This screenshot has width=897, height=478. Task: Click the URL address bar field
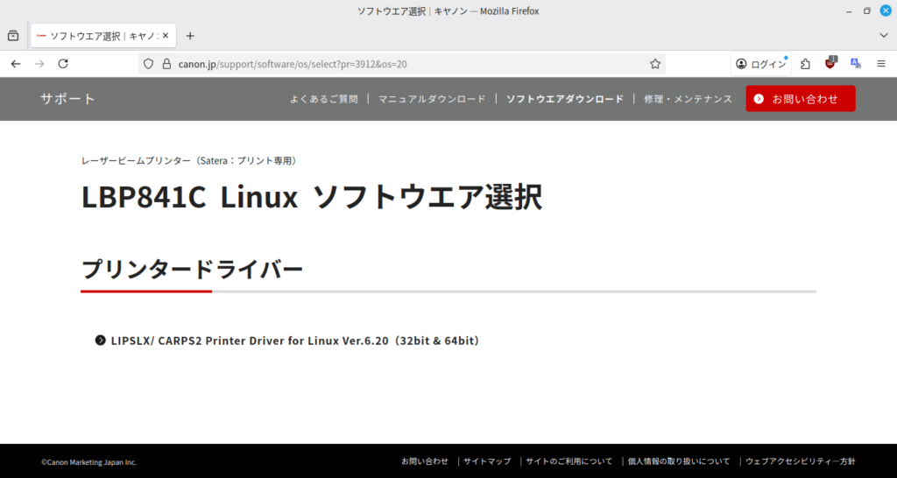click(x=394, y=64)
